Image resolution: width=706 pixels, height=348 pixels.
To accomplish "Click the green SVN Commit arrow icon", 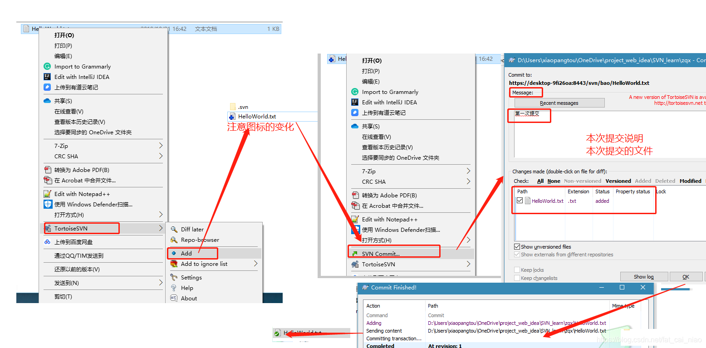I will coord(355,254).
